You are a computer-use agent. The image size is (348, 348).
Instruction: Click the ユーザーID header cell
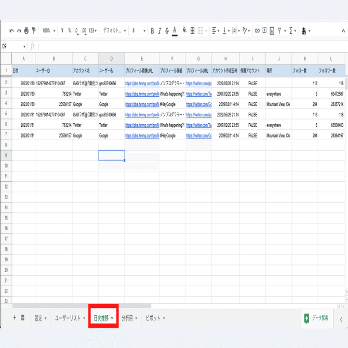point(53,71)
